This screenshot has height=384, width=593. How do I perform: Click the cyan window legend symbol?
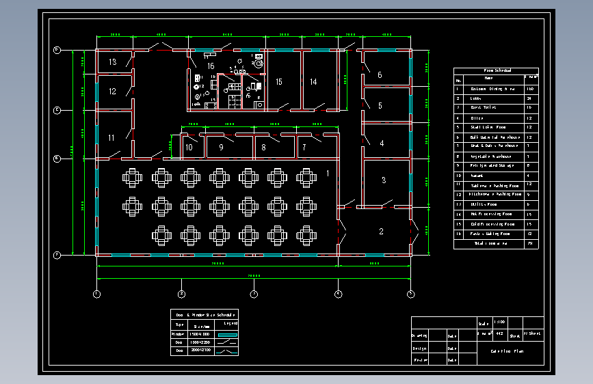point(228,335)
